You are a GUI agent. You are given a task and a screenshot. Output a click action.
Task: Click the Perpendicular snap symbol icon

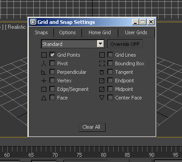44,72
